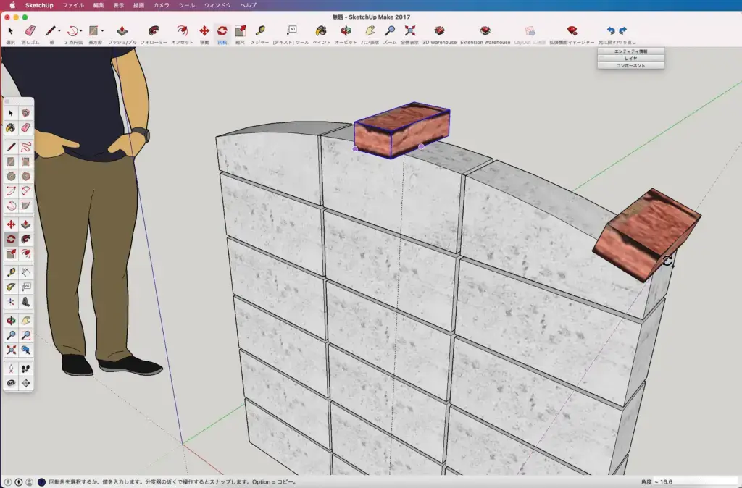The height and width of the screenshot is (488, 742).
Task: Open the 表示 menu
Action: tap(118, 5)
